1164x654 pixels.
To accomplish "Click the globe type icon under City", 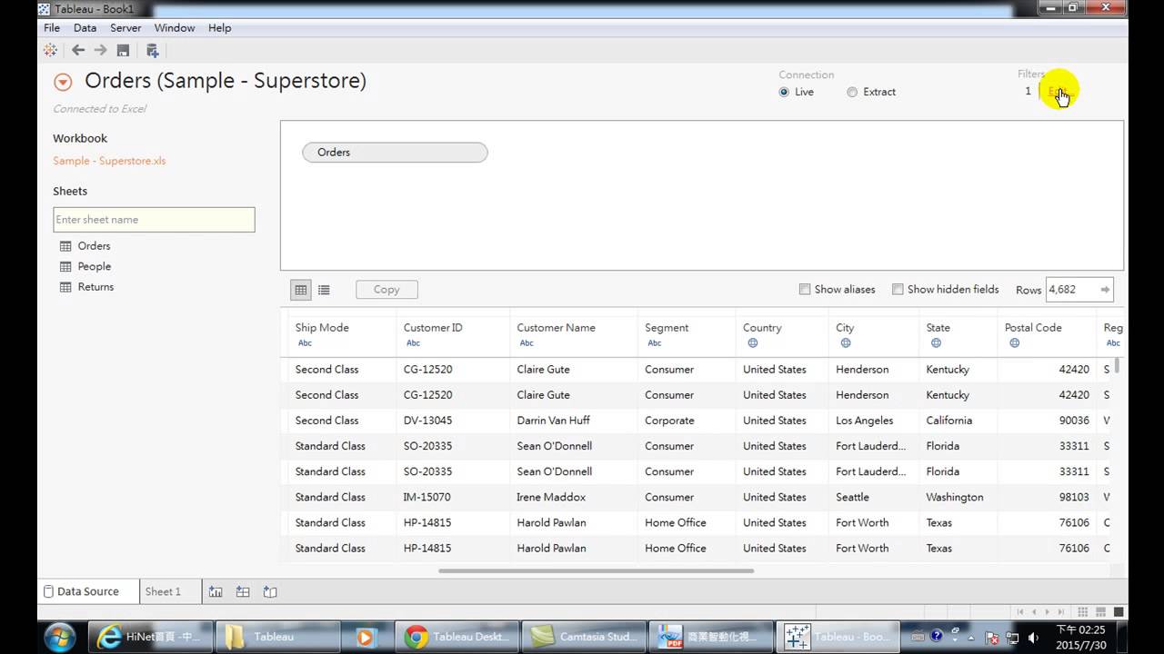I will tap(846, 342).
